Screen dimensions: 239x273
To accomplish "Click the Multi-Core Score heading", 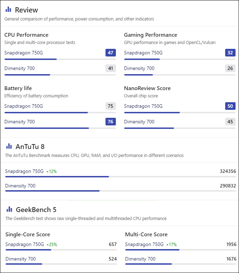I will pos(146,234).
